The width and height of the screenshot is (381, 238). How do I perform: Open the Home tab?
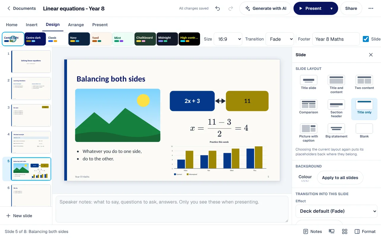click(x=12, y=25)
